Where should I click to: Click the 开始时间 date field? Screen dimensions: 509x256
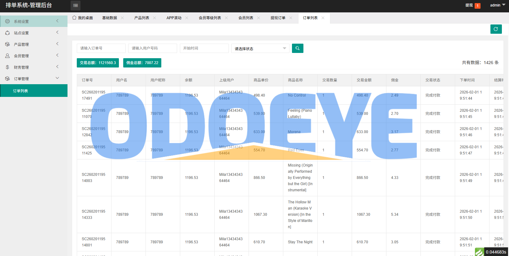point(204,48)
